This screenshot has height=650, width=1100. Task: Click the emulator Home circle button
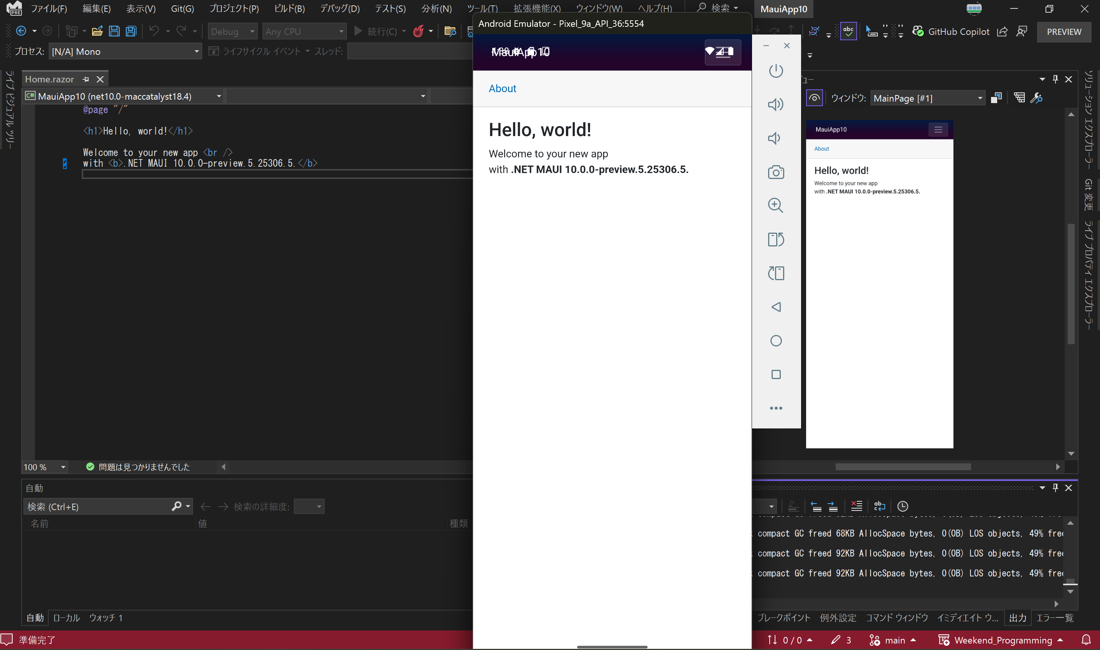click(775, 341)
